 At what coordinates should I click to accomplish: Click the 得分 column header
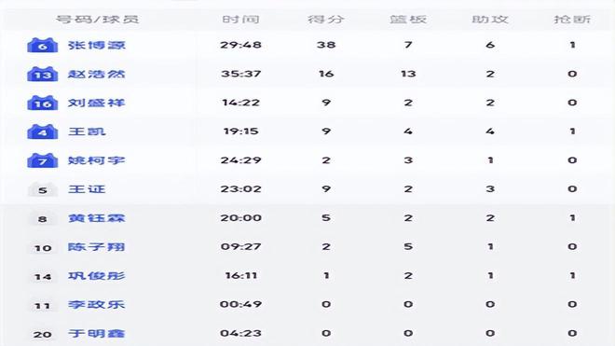326,20
